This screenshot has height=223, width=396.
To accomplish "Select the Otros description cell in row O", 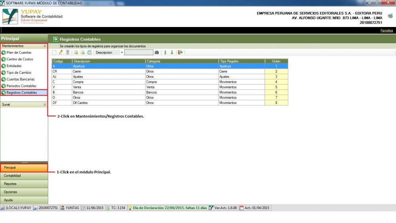I will [x=109, y=98].
